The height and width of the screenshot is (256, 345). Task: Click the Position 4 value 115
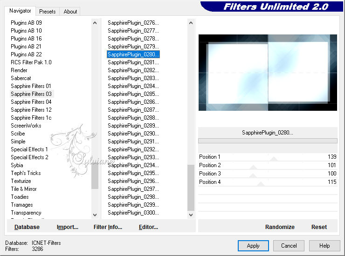pos(332,182)
